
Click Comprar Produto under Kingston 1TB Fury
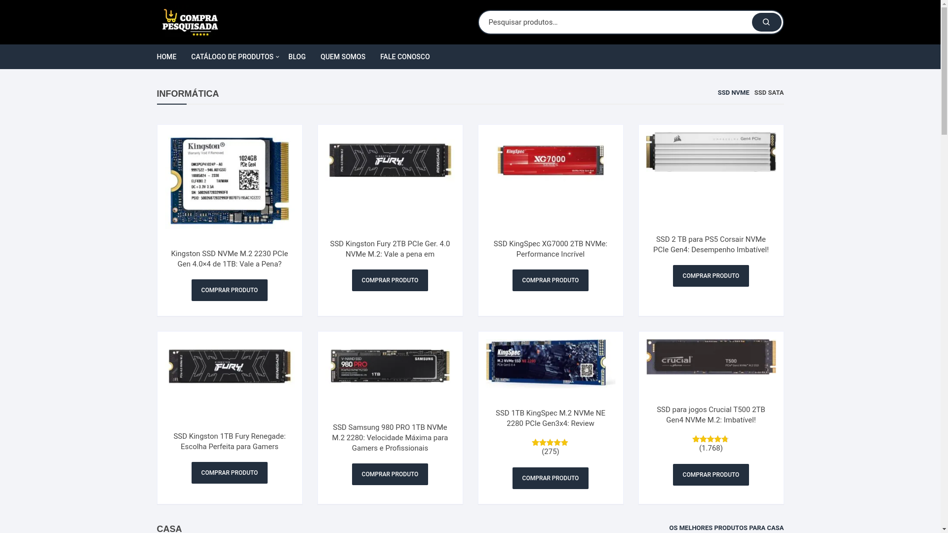tap(230, 473)
